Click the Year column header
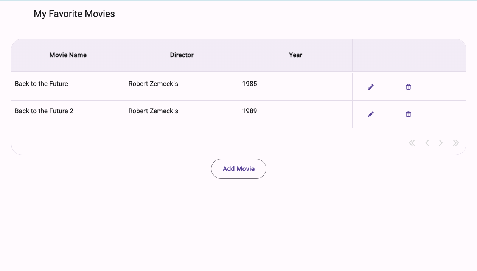477x271 pixels. pos(295,55)
